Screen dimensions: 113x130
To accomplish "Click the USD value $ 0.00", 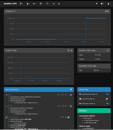I will point(96,70).
